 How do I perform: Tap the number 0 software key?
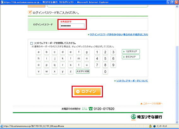click(x=105, y=71)
